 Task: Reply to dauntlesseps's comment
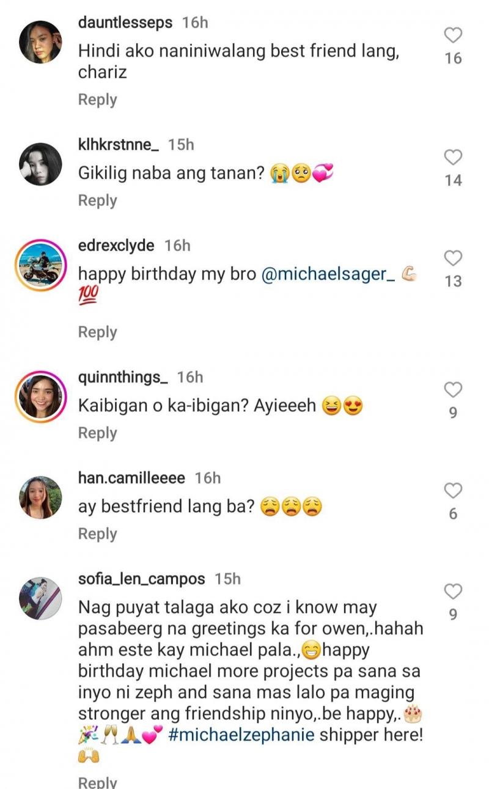click(x=97, y=100)
